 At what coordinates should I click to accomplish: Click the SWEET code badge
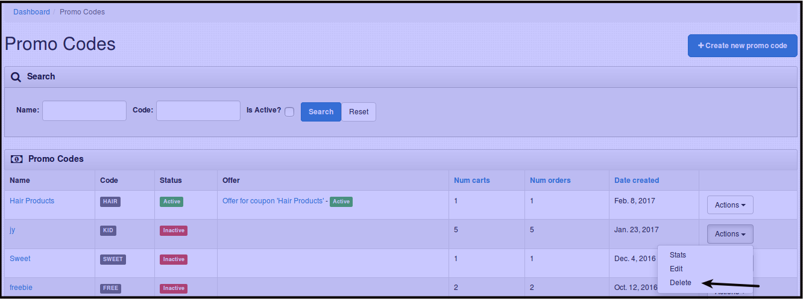[113, 259]
